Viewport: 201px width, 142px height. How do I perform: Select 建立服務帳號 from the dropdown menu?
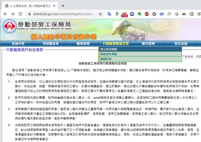point(140,49)
